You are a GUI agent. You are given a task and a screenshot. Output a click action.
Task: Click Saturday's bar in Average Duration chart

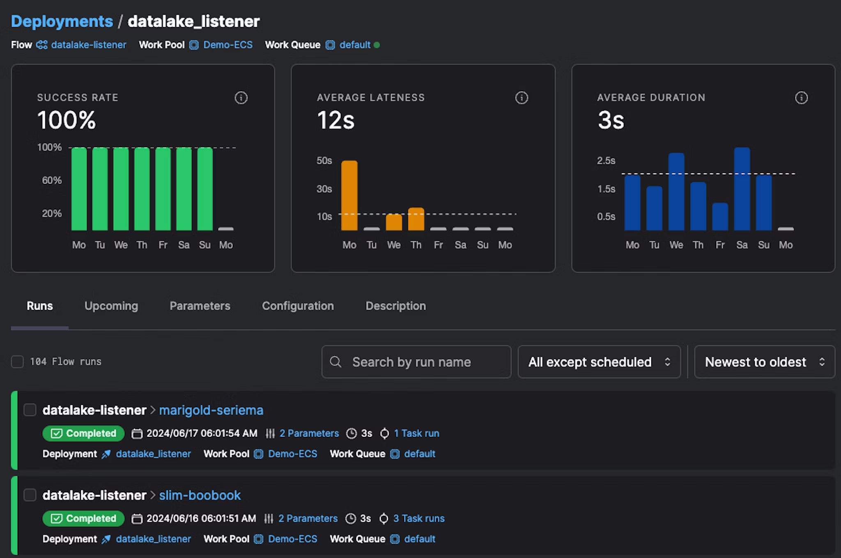point(742,189)
